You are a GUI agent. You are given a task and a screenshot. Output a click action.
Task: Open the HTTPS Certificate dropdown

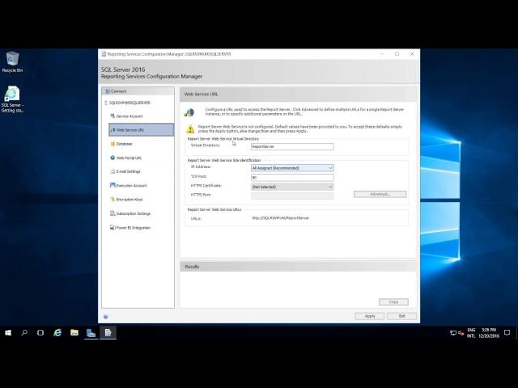click(292, 187)
